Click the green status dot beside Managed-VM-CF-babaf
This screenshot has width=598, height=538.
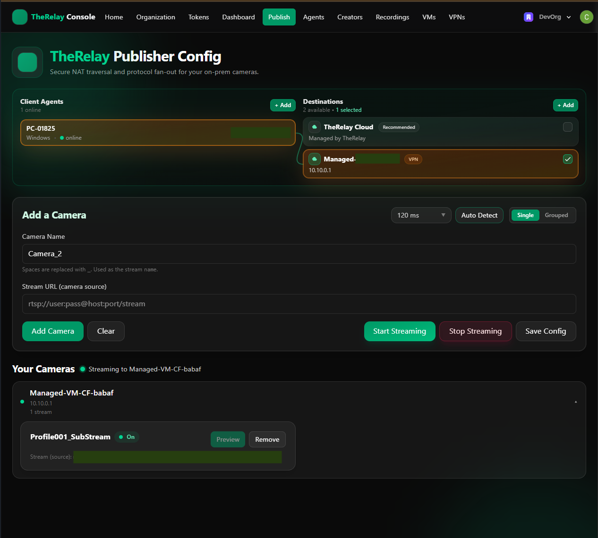click(x=22, y=402)
